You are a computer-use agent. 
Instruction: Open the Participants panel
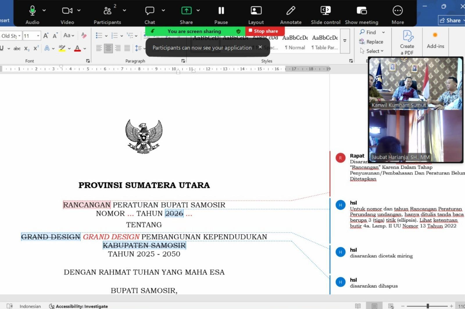[x=107, y=11]
